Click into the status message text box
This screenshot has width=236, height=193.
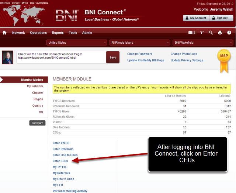click(x=61, y=57)
